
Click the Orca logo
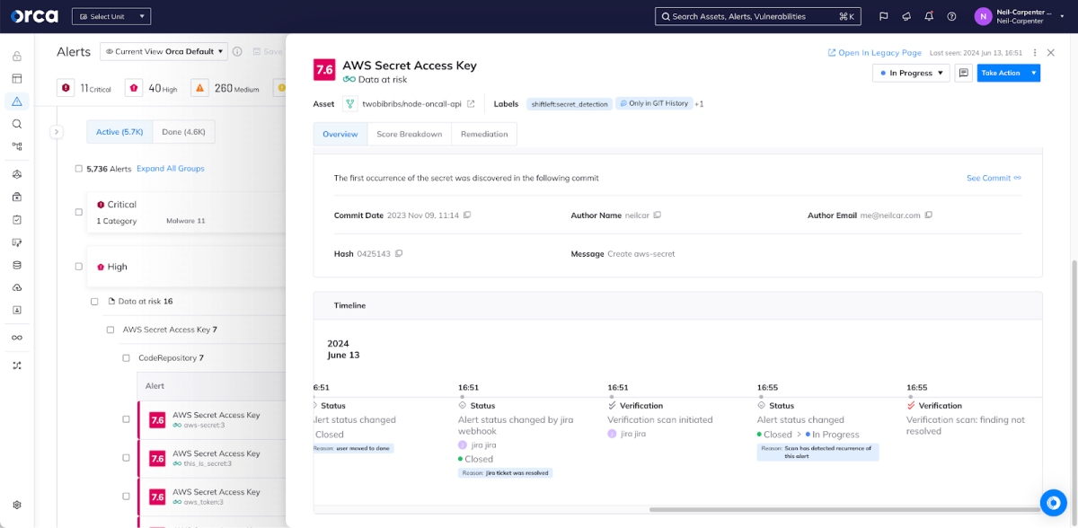point(34,16)
